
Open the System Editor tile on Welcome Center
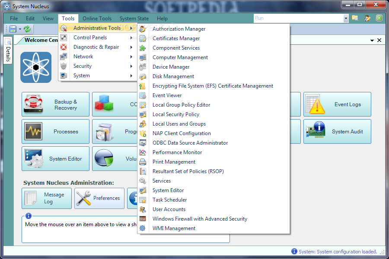pos(56,158)
